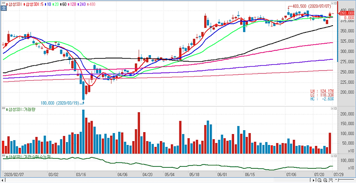
Task: Open the institutional net-buy pane dropdown
Action: [x=332, y=156]
